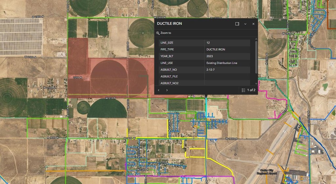Click the N Airport Rd label
The width and height of the screenshot is (336, 184).
(x=308, y=119)
